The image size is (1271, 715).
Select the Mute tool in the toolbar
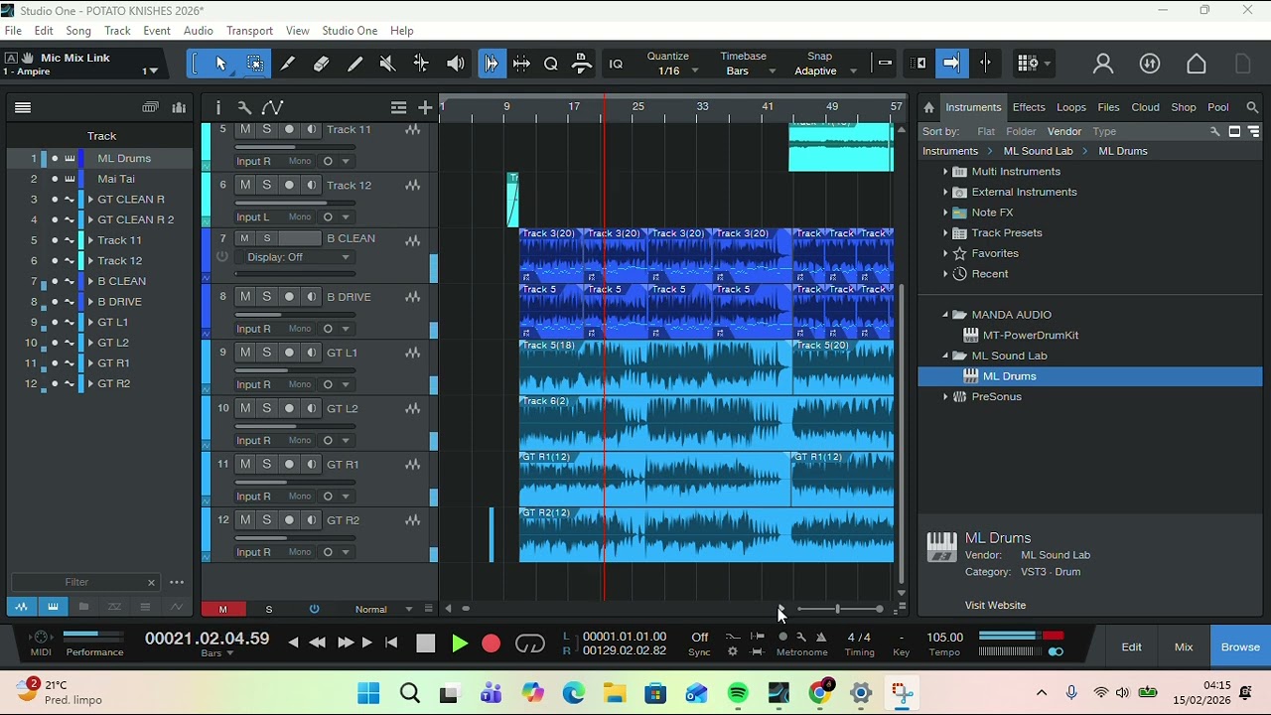point(387,64)
